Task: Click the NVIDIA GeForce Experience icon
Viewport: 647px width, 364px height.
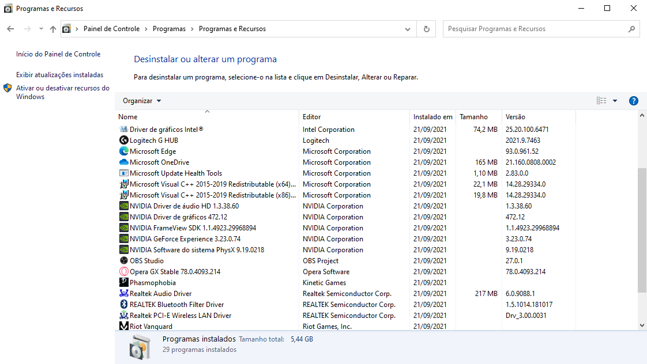Action: pyautogui.click(x=123, y=238)
